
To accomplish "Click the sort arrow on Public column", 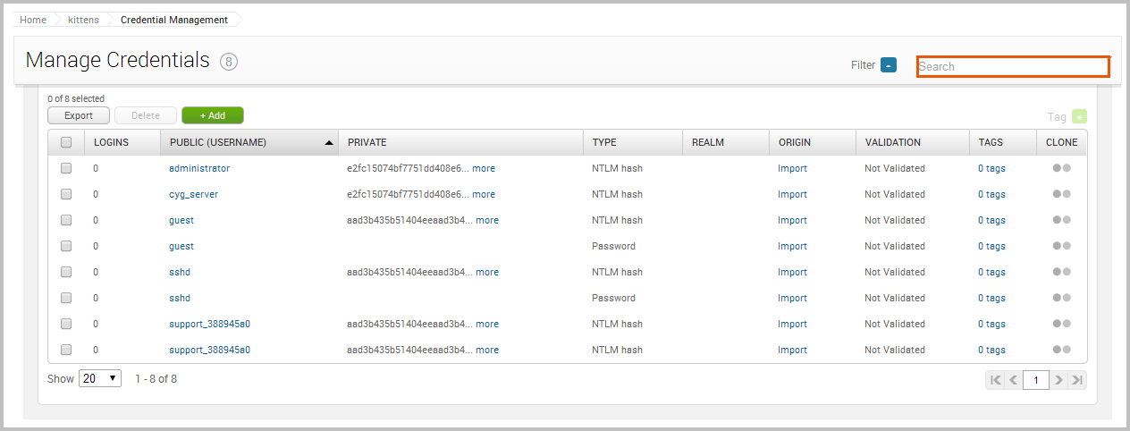I will click(x=329, y=142).
